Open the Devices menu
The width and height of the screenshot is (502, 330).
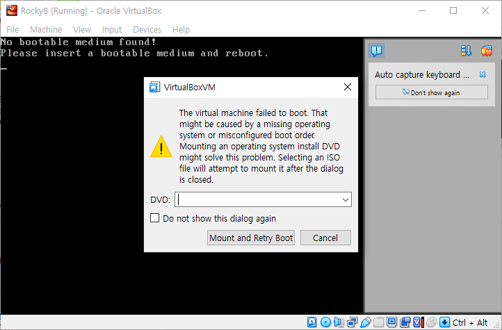point(147,30)
